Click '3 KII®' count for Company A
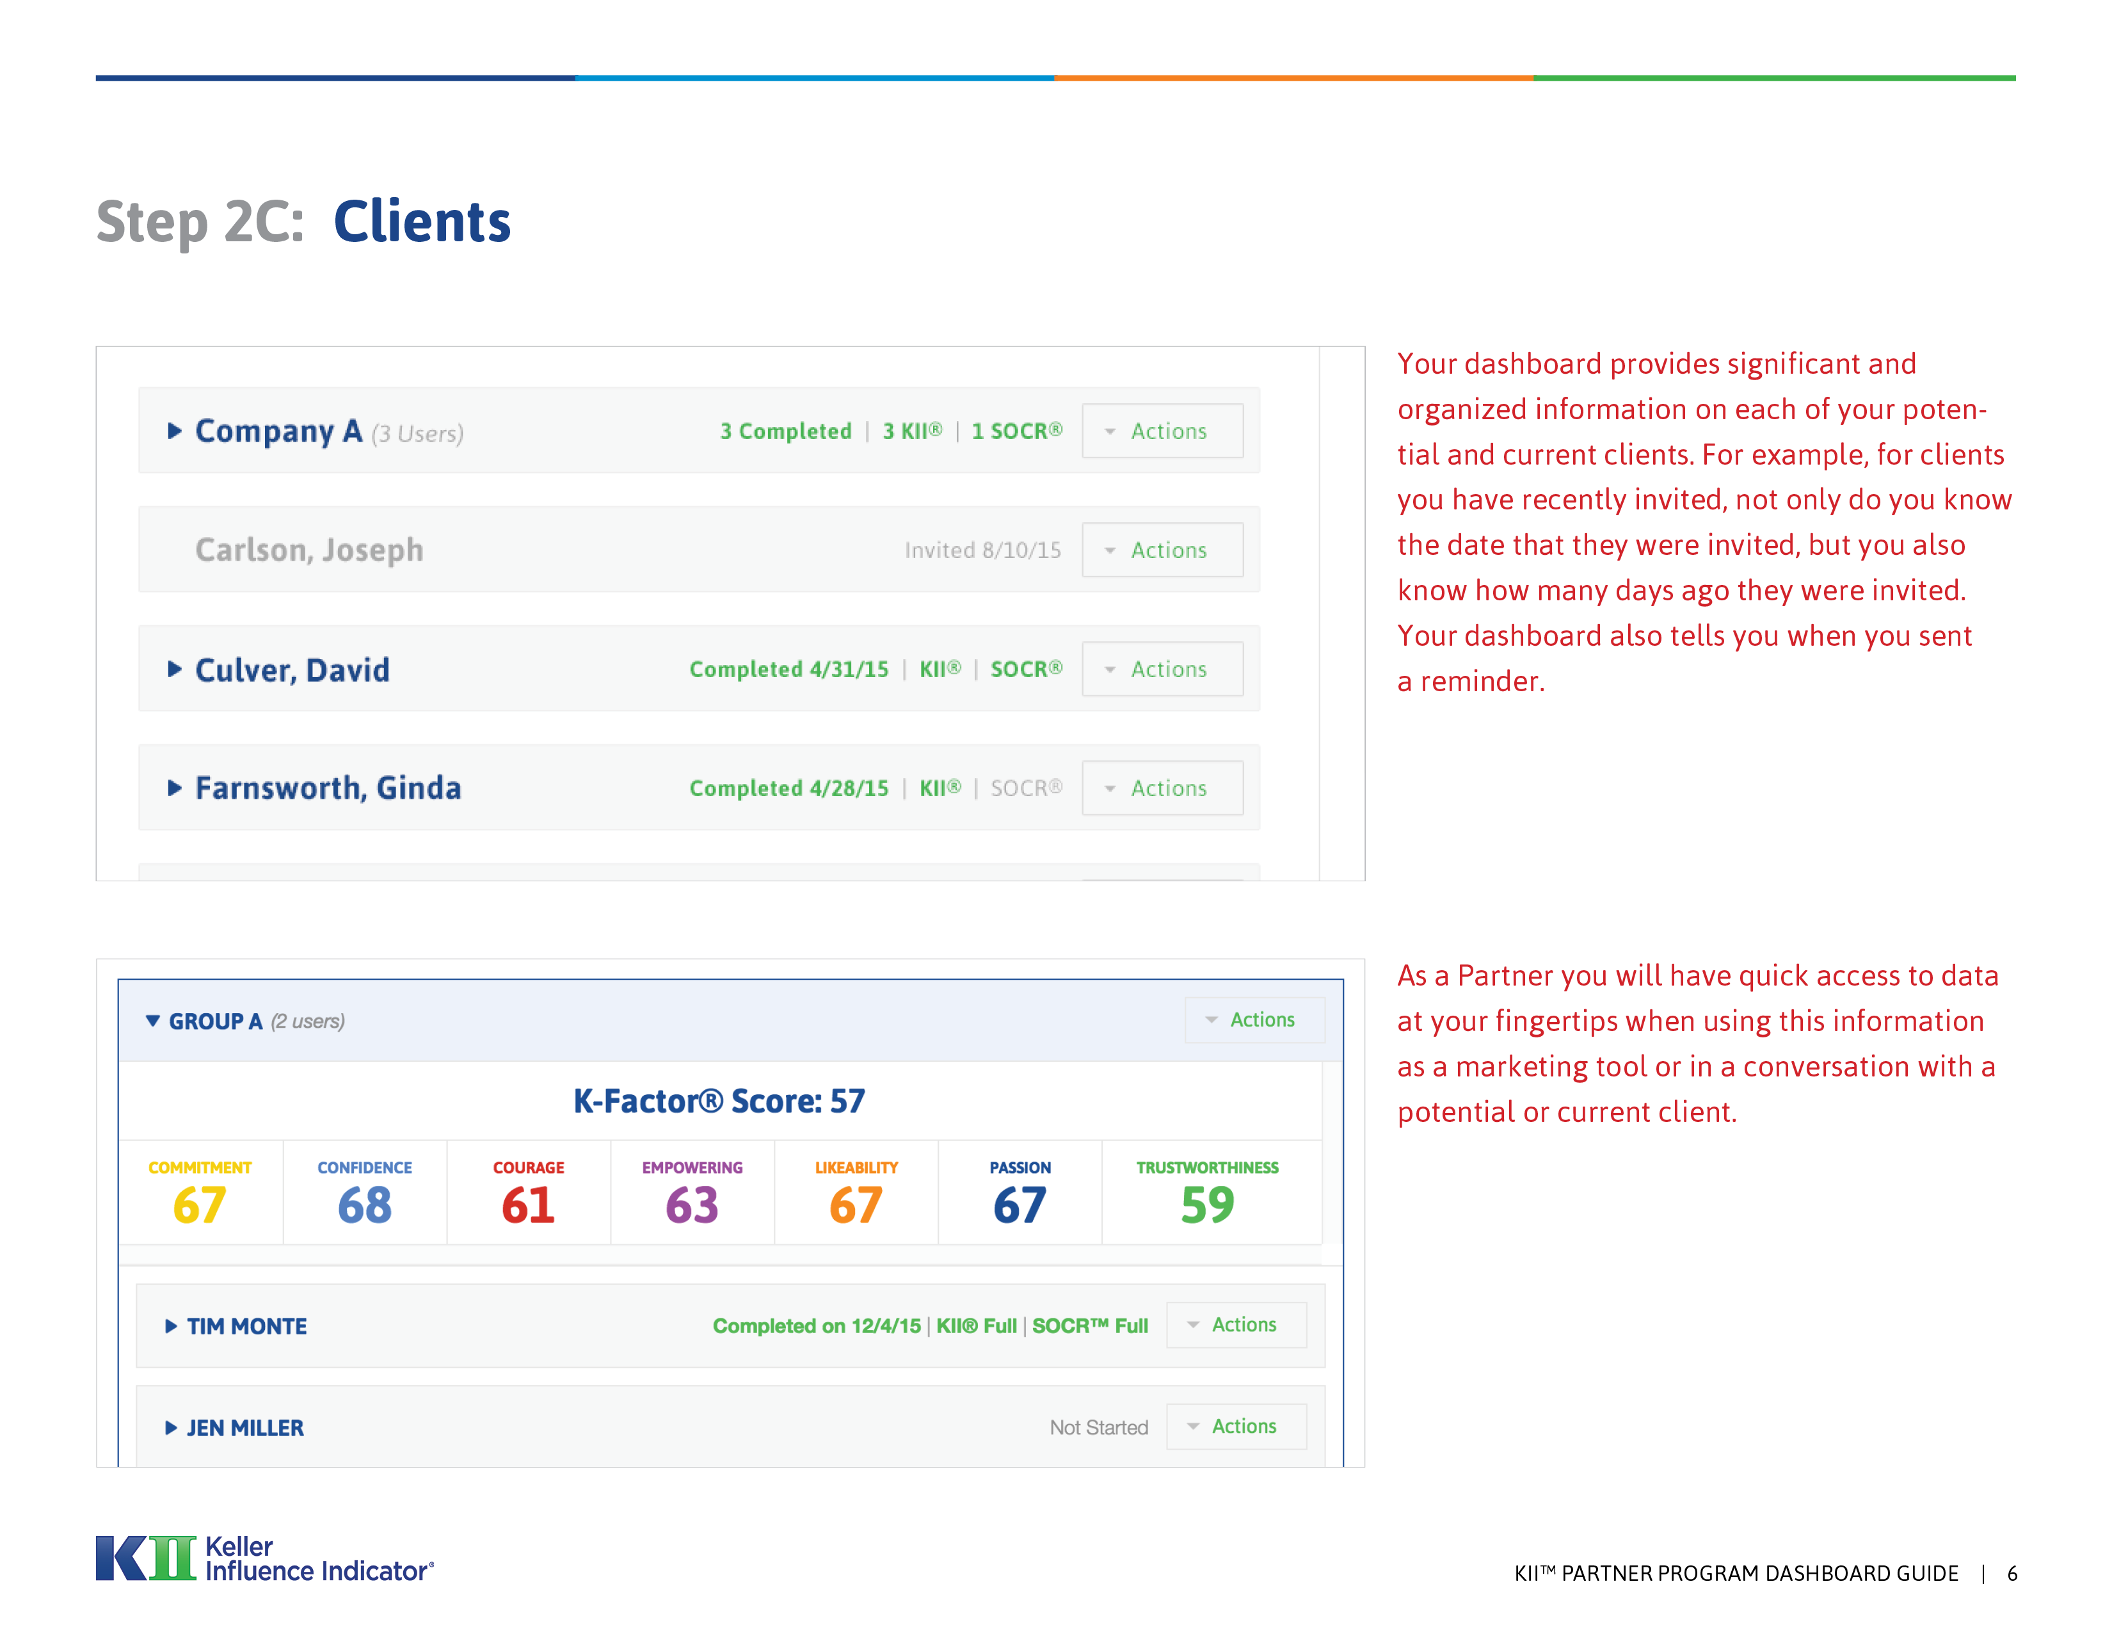The height and width of the screenshot is (1632, 2112). tap(912, 431)
